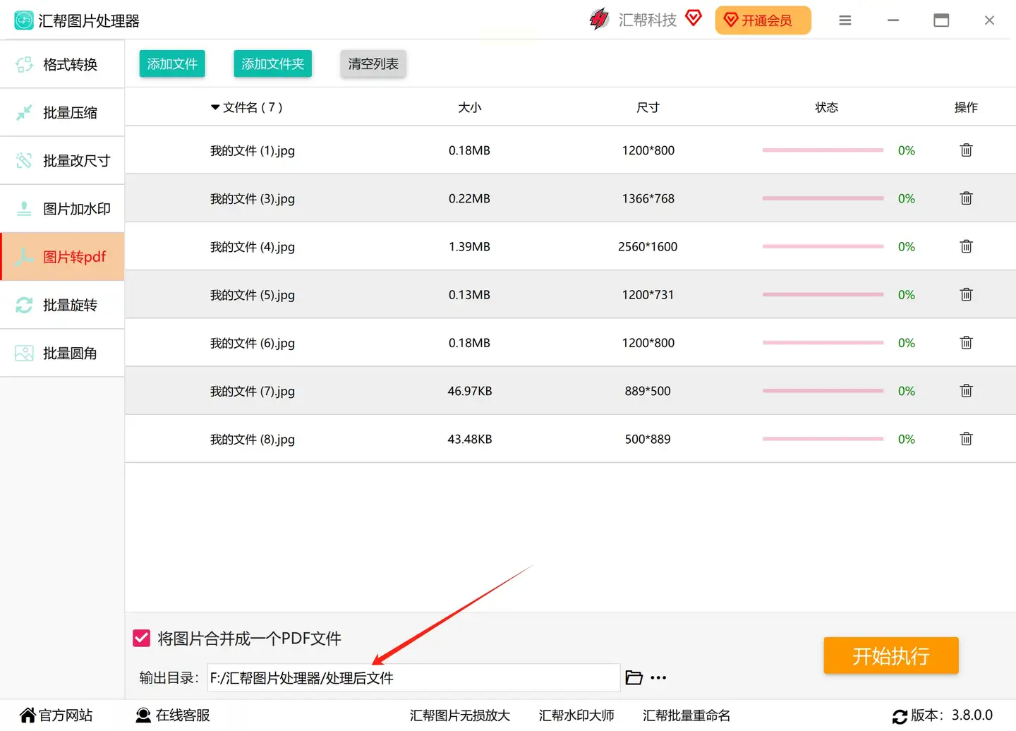1016x731 pixels.
Task: Click the 批量改尺寸 sidebar icon
Action: 24,160
